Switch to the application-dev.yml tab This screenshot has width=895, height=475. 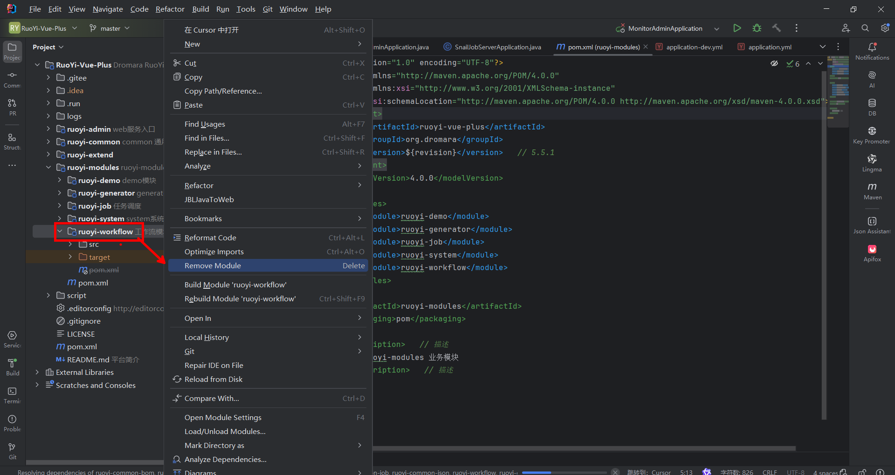[694, 47]
